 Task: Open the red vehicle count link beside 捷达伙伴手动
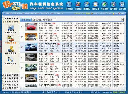[57, 74]
